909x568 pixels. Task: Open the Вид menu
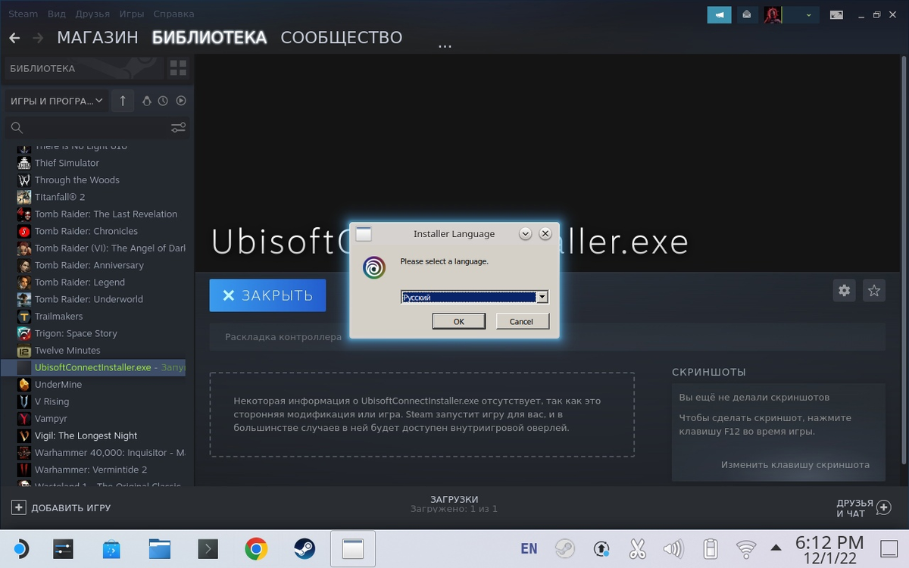[x=56, y=14]
